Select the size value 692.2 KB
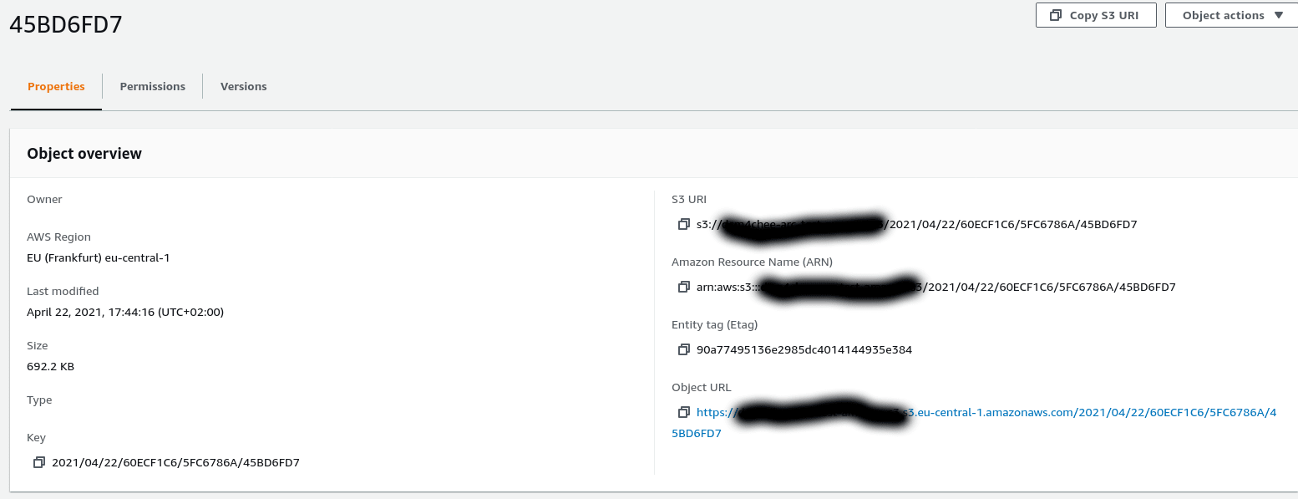Screen dimensions: 1298x499 (51, 366)
